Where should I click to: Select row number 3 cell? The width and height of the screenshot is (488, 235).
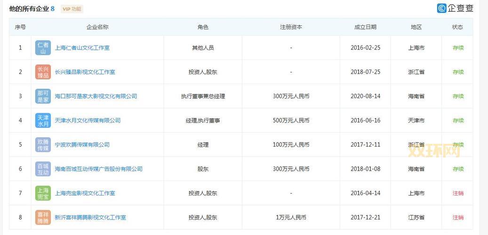20,96
